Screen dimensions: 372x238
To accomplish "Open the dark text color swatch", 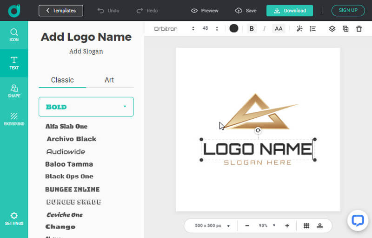I will pos(234,29).
